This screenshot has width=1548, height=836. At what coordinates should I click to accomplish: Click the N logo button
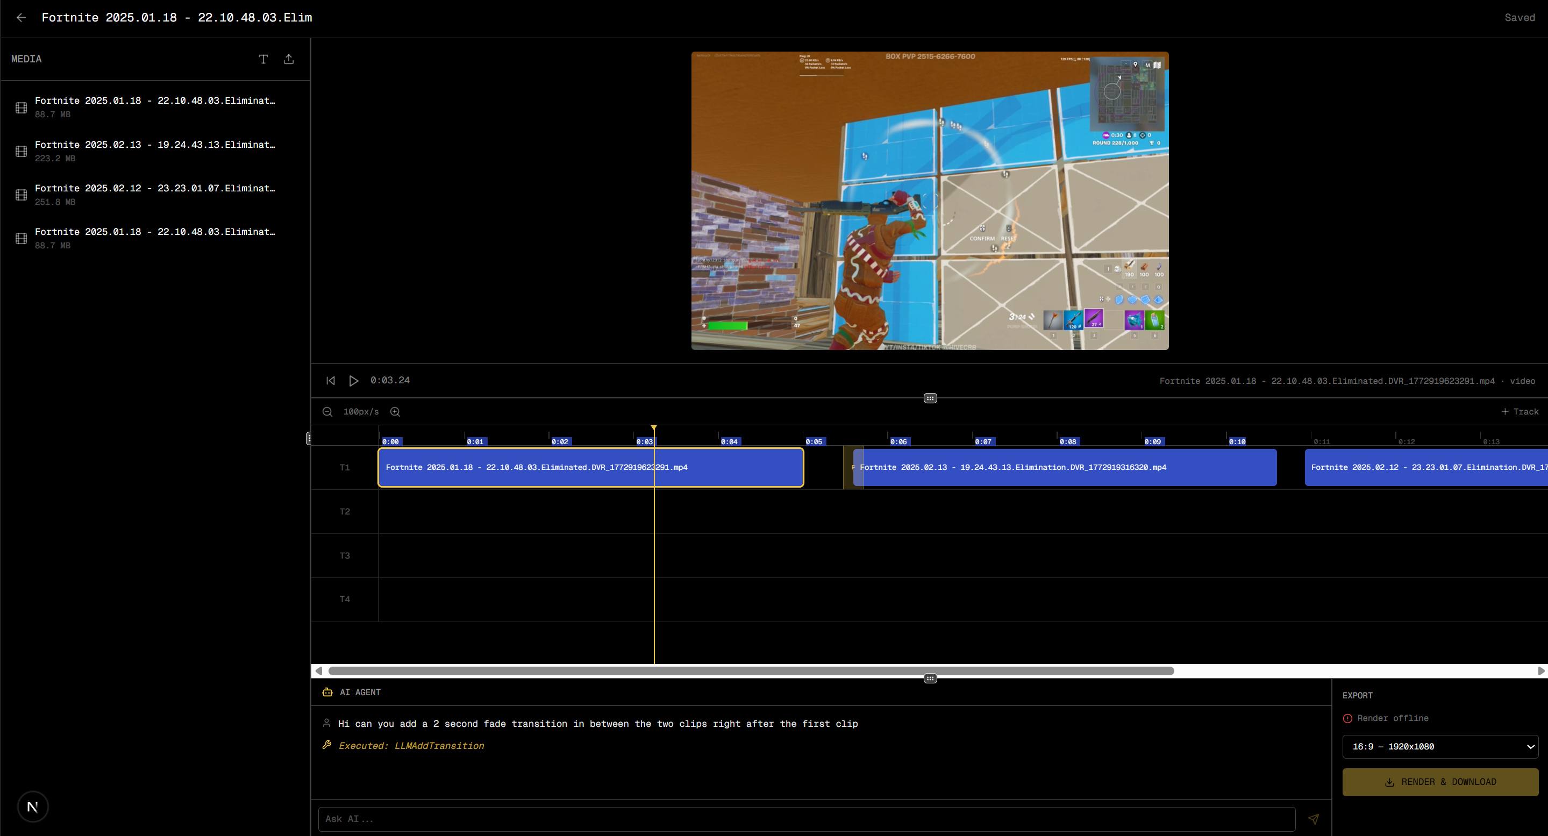32,806
